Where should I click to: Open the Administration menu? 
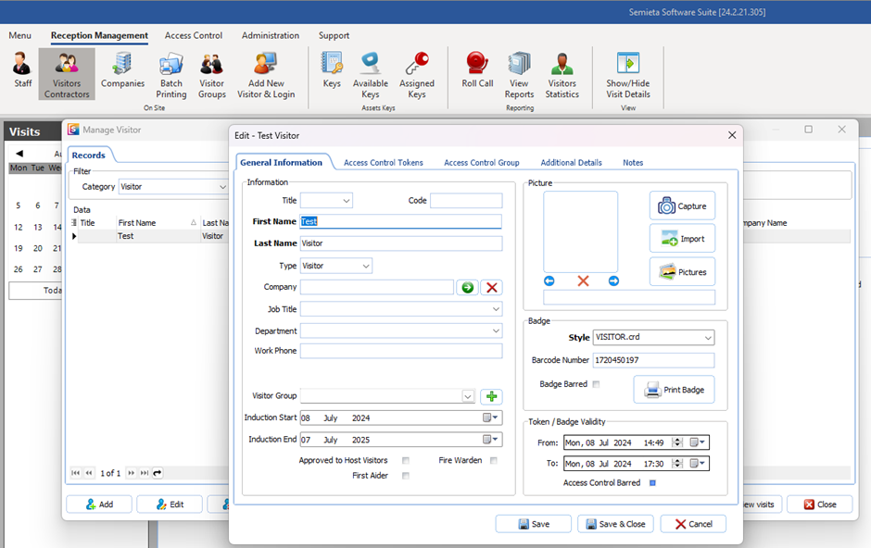270,35
